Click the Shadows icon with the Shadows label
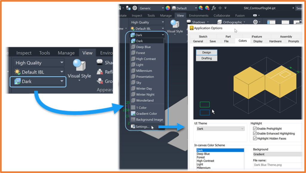The image size is (306, 173). click(x=189, y=22)
